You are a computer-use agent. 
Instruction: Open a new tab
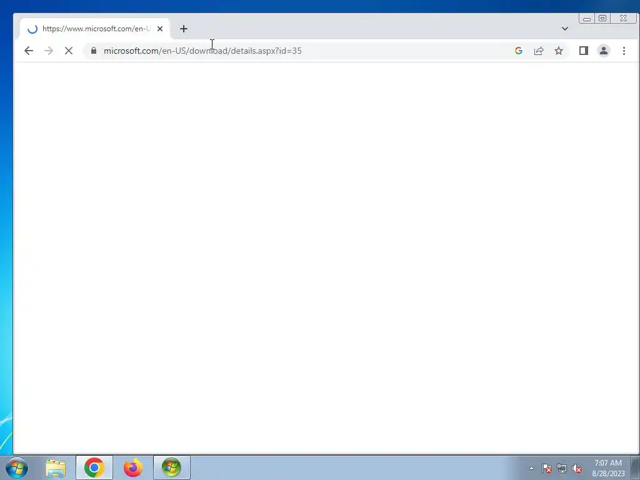pos(184,29)
